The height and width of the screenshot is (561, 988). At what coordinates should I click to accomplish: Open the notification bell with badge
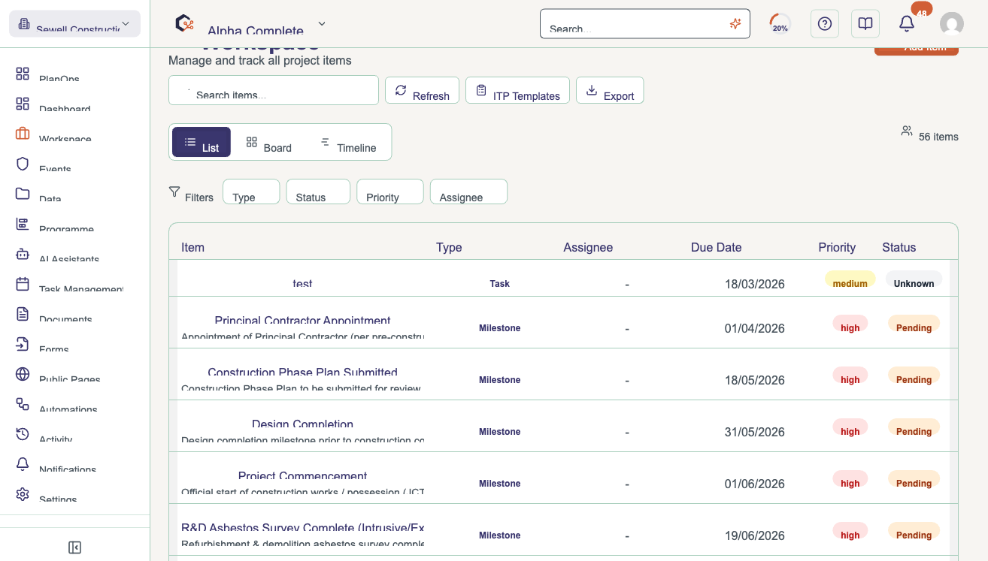coord(908,24)
